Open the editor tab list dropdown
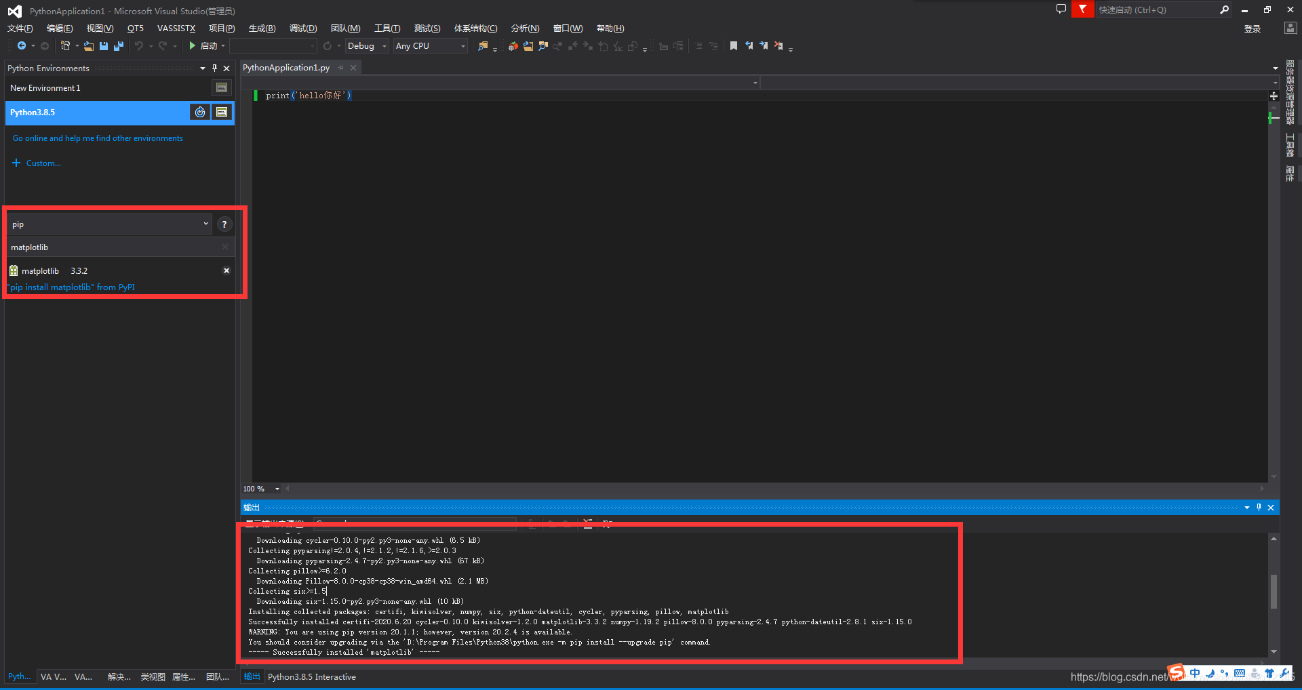Viewport: 1302px width, 690px height. 1275,68
